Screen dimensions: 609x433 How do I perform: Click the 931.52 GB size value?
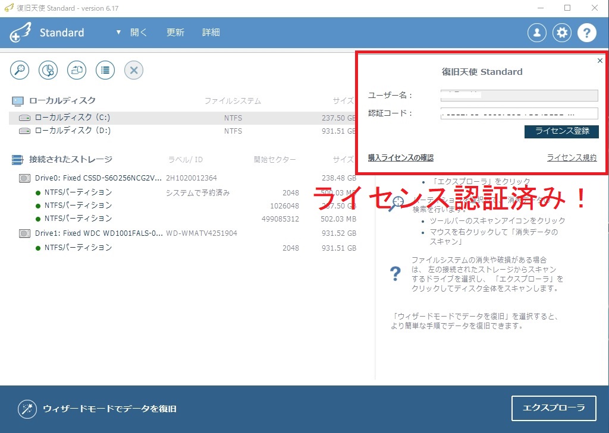tap(339, 233)
